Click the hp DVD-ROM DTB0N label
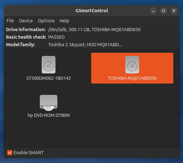183x163 pixels. click(49, 115)
